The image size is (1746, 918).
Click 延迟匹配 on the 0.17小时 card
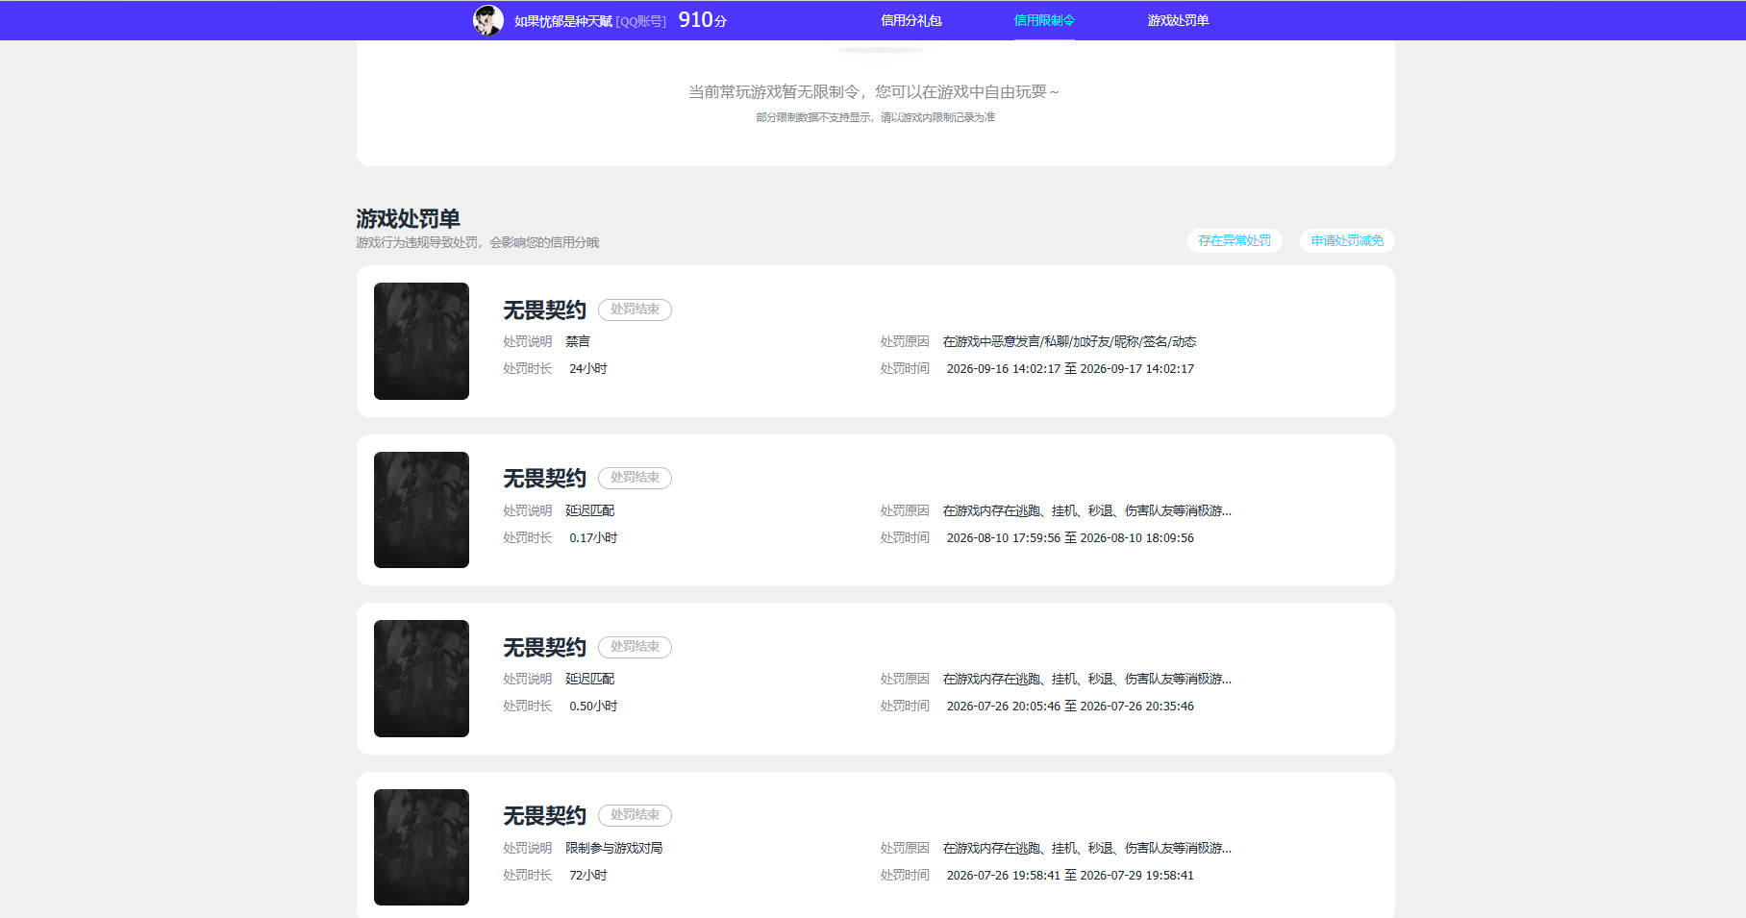(589, 510)
